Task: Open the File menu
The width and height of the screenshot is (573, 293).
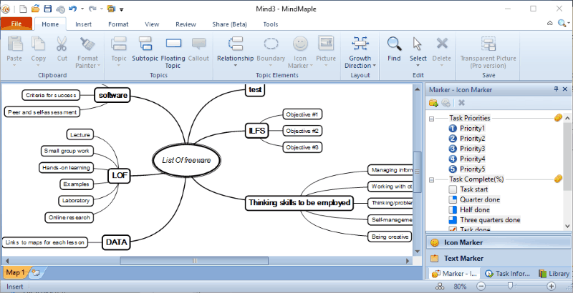Action: coord(16,24)
